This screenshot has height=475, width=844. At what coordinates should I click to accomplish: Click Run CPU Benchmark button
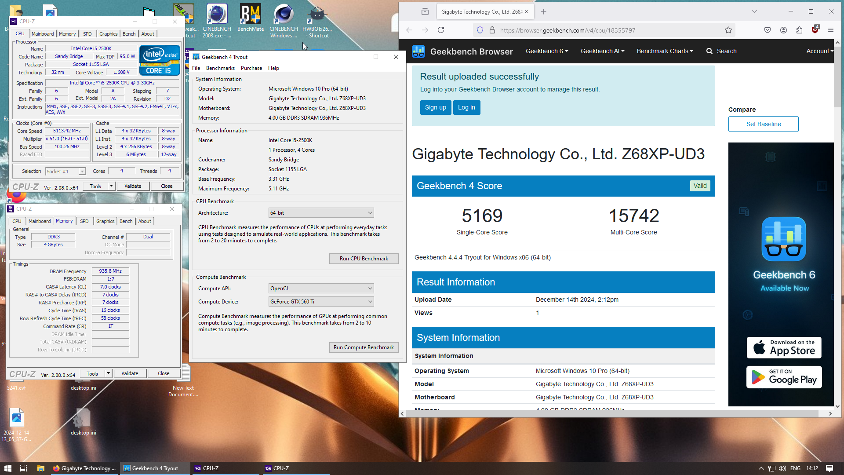pyautogui.click(x=364, y=259)
